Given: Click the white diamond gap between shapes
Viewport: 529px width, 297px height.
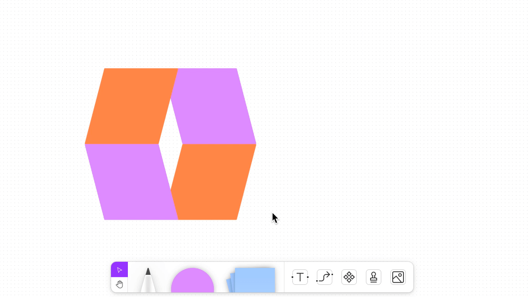Looking at the screenshot, I should [x=170, y=144].
